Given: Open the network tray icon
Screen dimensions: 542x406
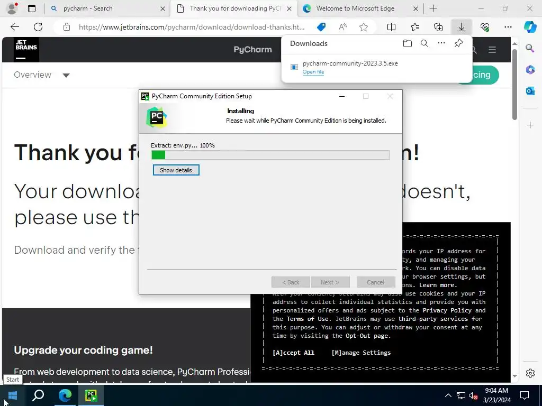Looking at the screenshot, I should [x=461, y=395].
